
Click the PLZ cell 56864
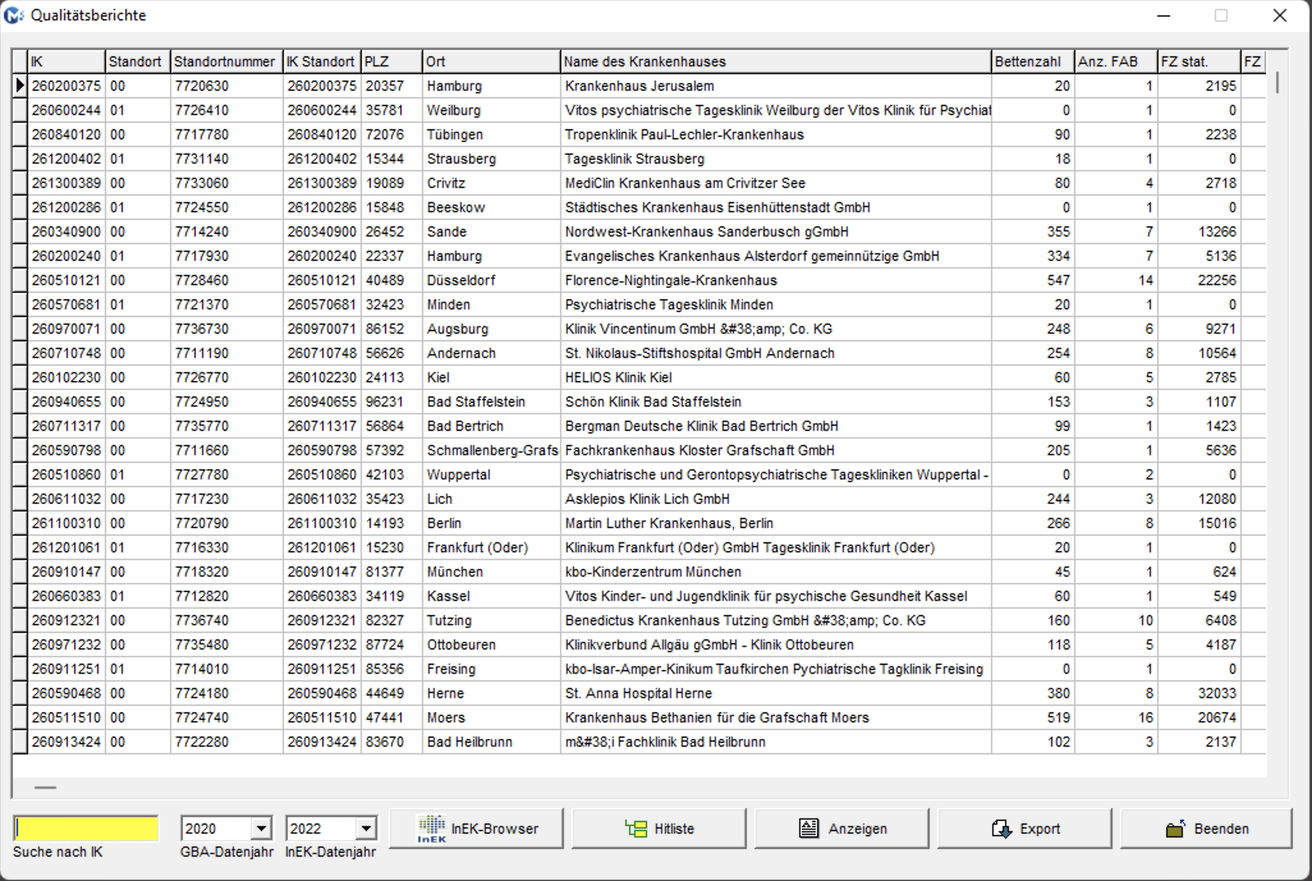392,426
